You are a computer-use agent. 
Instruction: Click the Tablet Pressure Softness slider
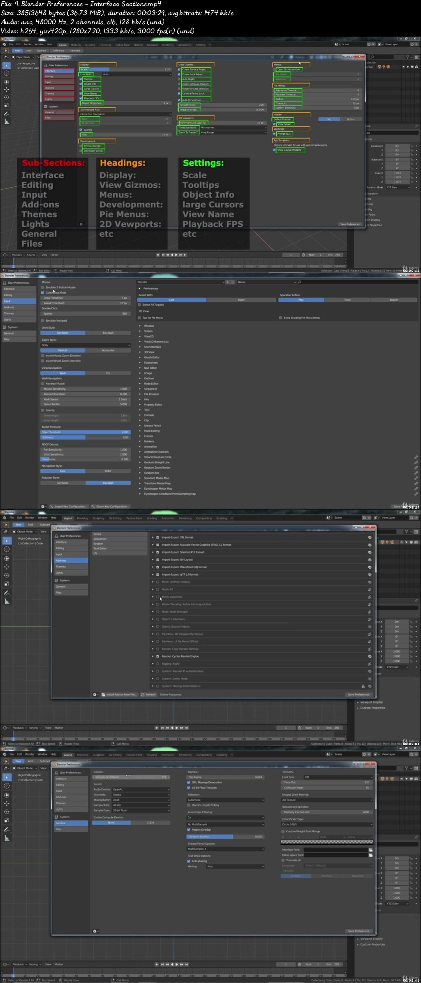click(86, 437)
